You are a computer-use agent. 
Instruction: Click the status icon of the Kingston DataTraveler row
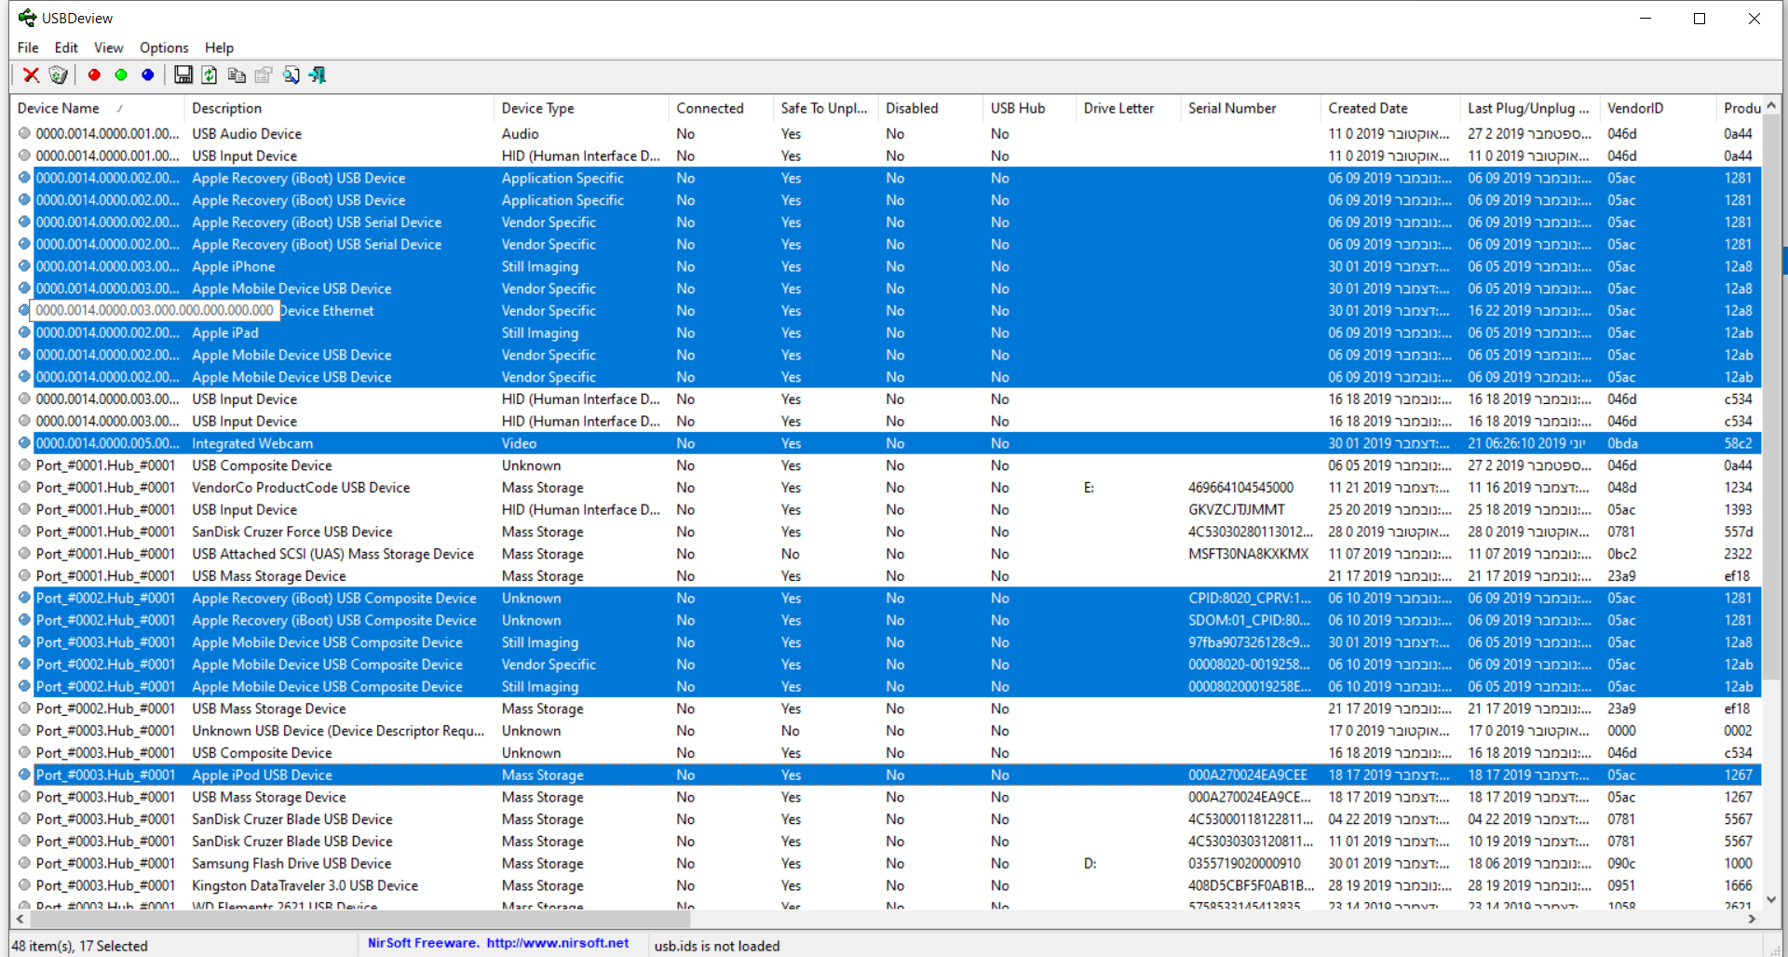click(x=24, y=886)
